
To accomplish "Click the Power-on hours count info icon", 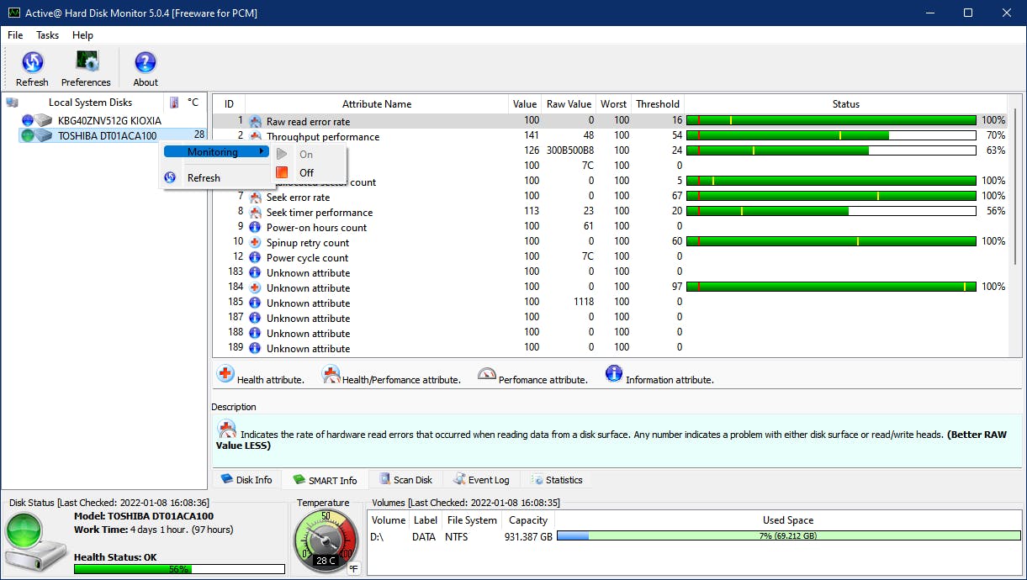I will (x=256, y=228).
